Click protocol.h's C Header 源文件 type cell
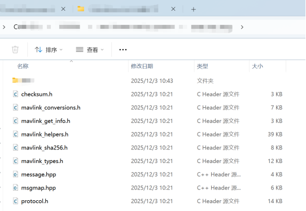Screen dimensions: 306x211 218,201
